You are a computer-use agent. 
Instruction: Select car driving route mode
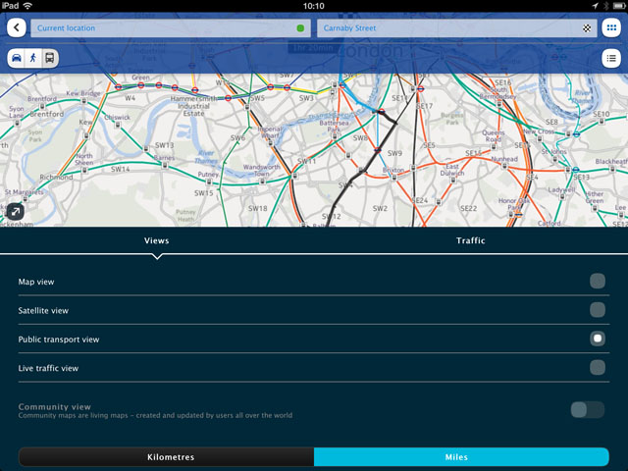(17, 58)
